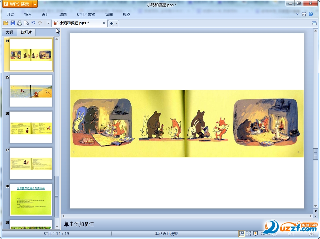Go to previous slide with double-up arrow
Screen dimensions: 320x239
316,211
